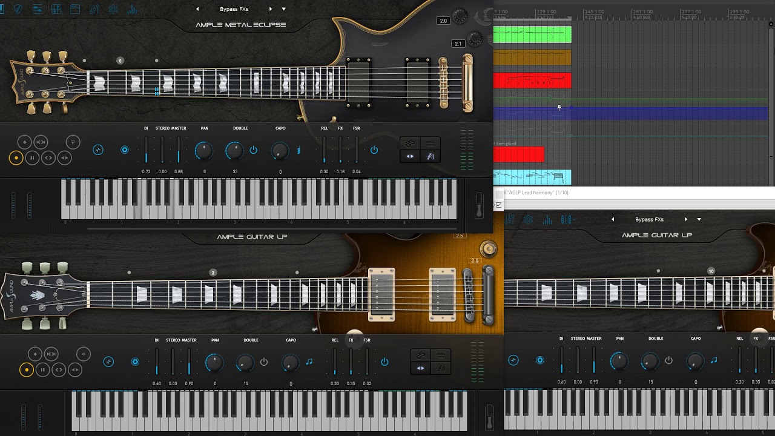Open the horizontal sliders tab in Ample Metal Eclipse
Viewport: 775px width, 436px height.
coord(37,9)
